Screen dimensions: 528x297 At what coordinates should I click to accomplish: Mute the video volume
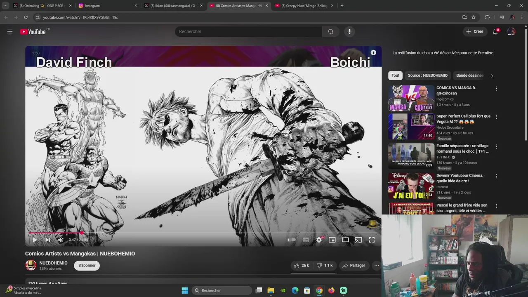61,240
